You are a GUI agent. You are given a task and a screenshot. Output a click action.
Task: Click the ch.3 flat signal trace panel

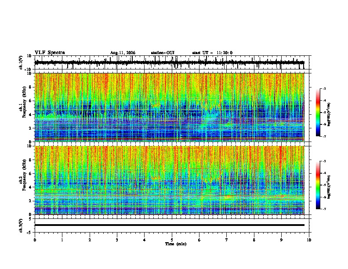click(x=172, y=225)
